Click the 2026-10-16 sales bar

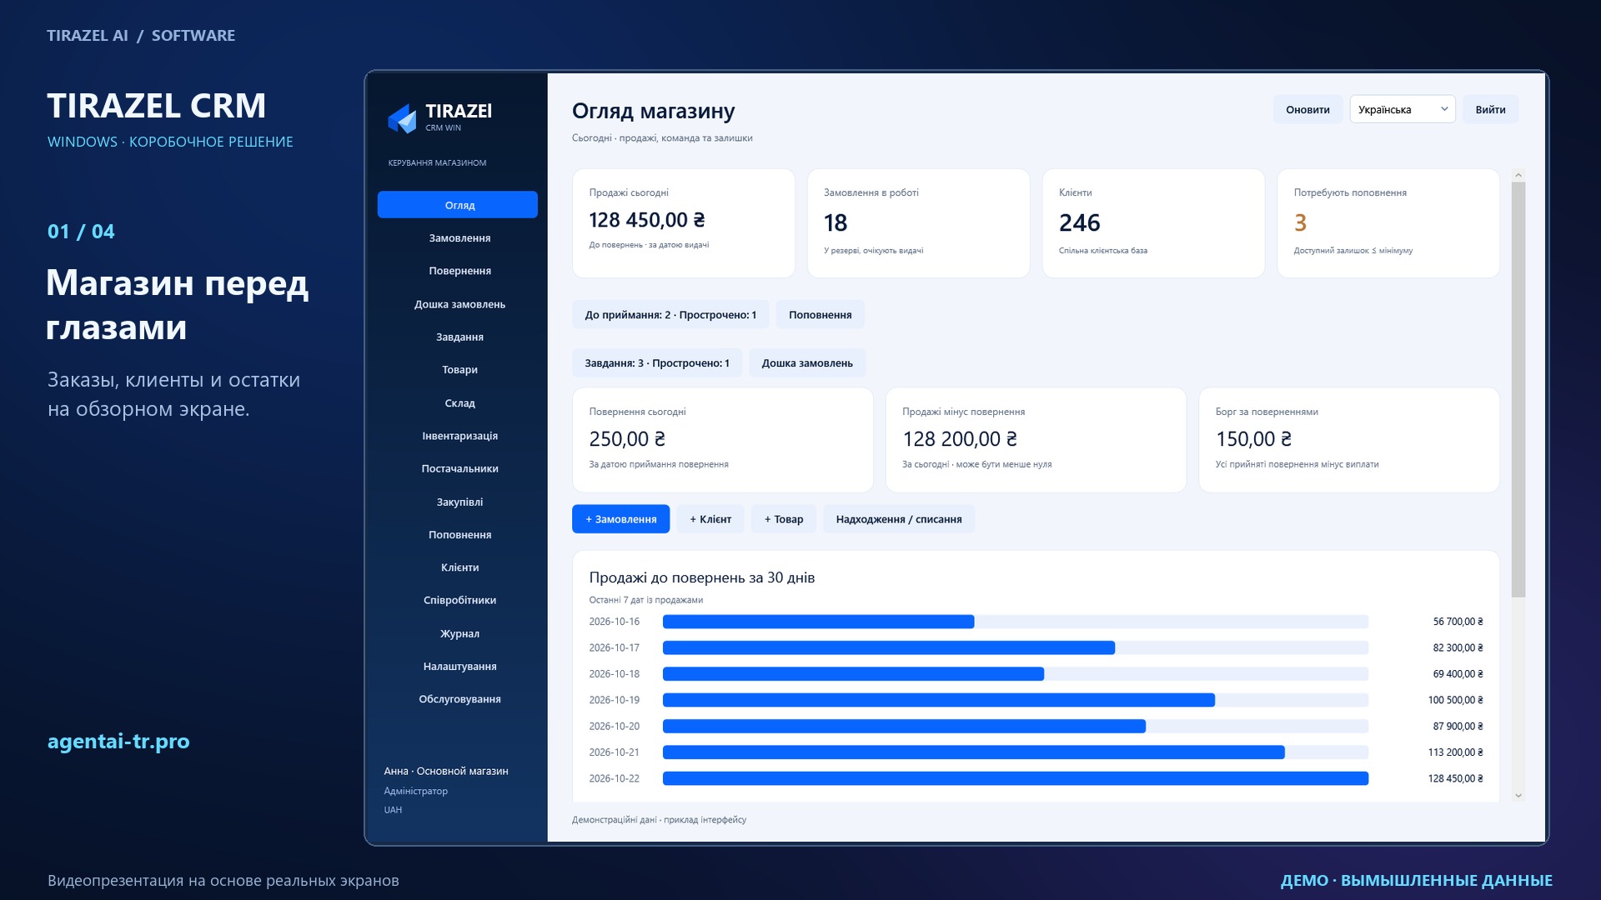point(818,622)
